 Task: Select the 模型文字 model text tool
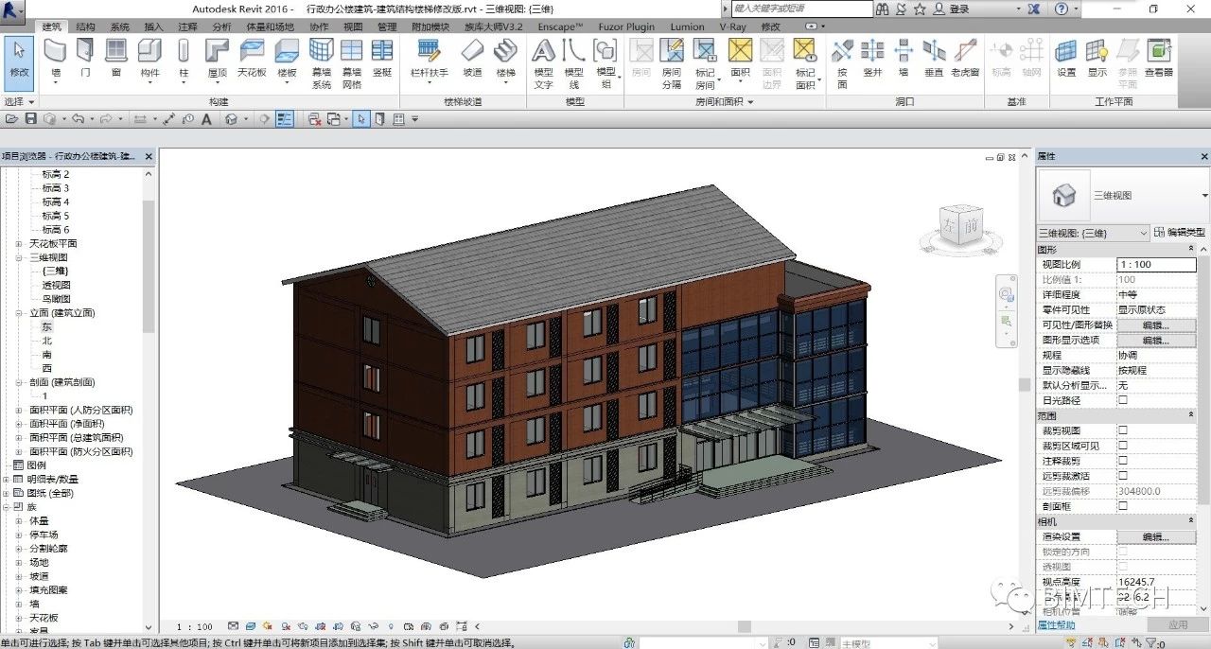pos(544,63)
